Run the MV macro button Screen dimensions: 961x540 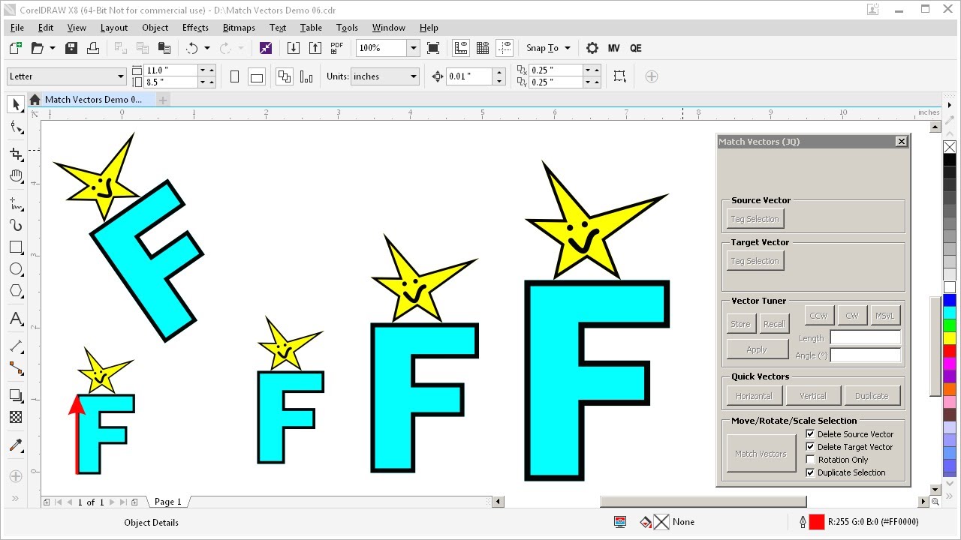pyautogui.click(x=614, y=48)
